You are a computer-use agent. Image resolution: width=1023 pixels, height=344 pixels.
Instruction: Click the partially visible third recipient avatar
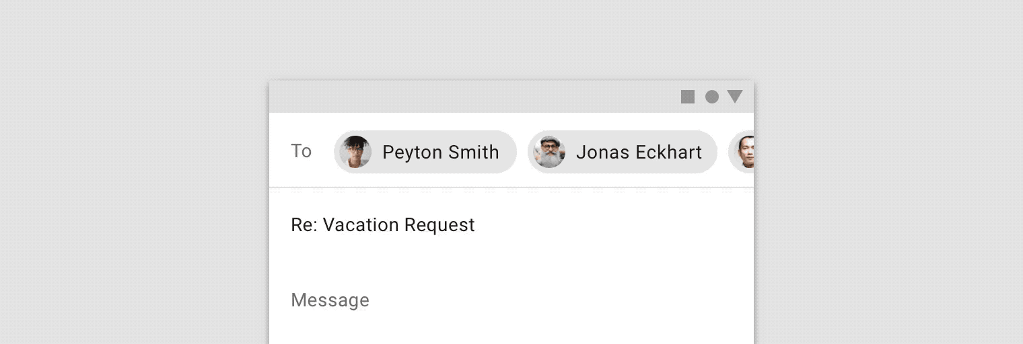(744, 152)
